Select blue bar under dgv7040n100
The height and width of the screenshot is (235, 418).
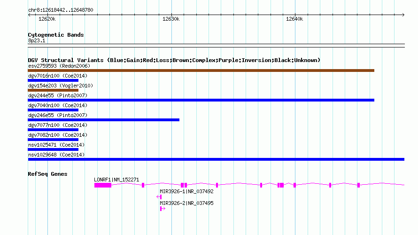(53, 110)
